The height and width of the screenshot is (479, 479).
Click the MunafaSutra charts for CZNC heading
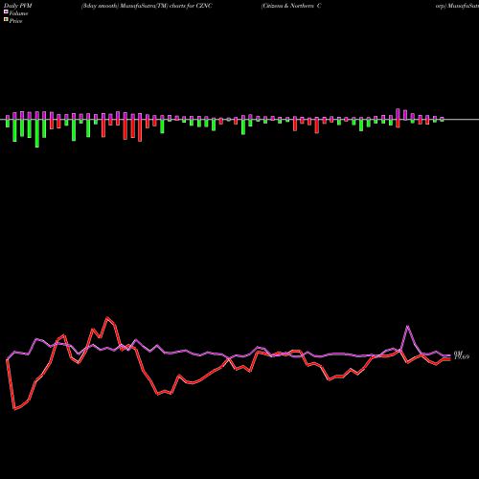pyautogui.click(x=147, y=6)
